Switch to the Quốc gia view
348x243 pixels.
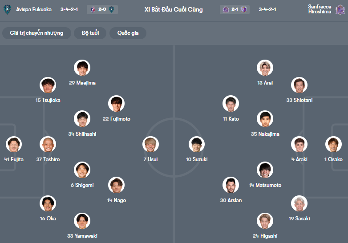point(128,33)
